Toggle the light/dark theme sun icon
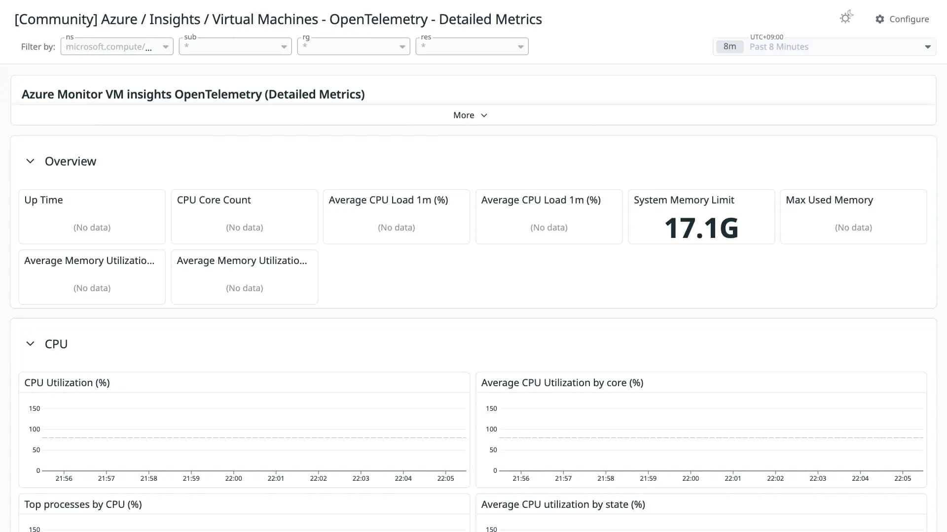Viewport: 947px width, 532px height. 846,18
